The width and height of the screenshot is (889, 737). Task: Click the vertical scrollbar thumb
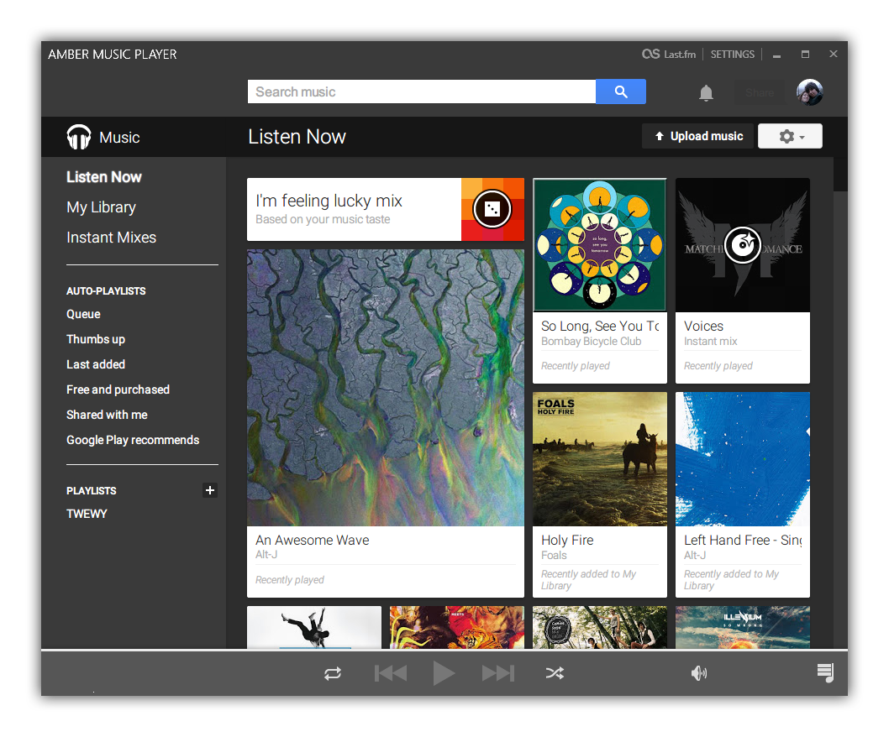[840, 174]
